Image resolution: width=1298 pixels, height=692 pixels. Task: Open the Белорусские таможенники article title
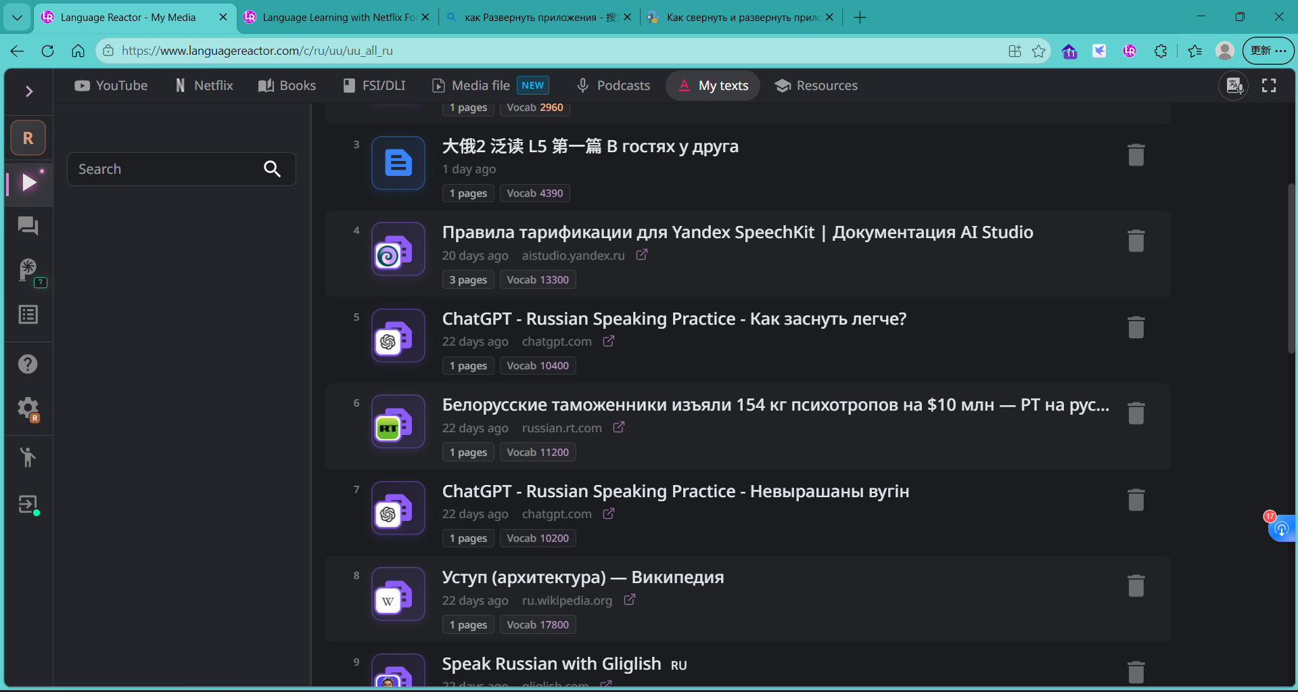(x=776, y=405)
